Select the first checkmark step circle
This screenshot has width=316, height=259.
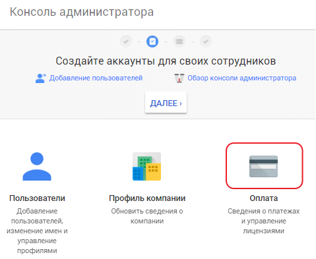pyautogui.click(x=126, y=41)
